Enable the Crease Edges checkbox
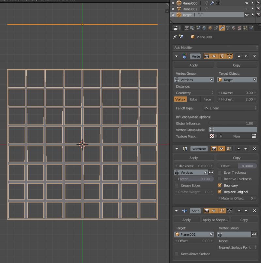 (x=177, y=185)
